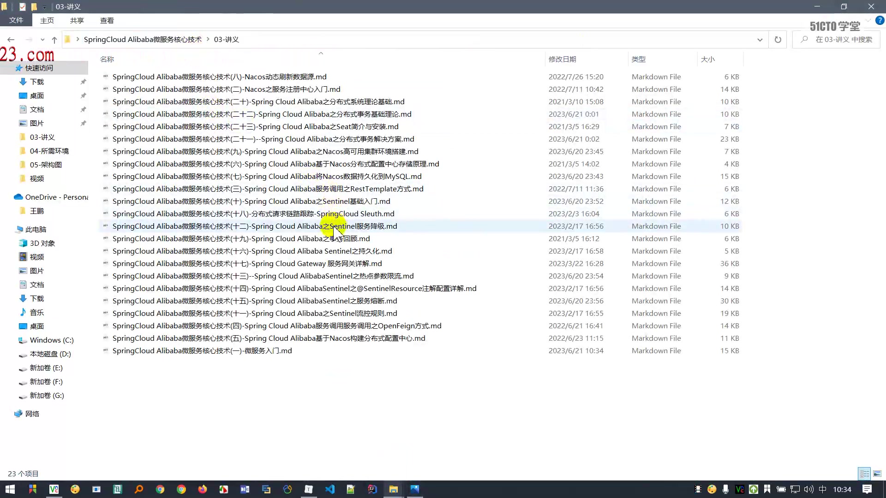Open the notification center icon
This screenshot has height=498, width=886.
[x=867, y=489]
